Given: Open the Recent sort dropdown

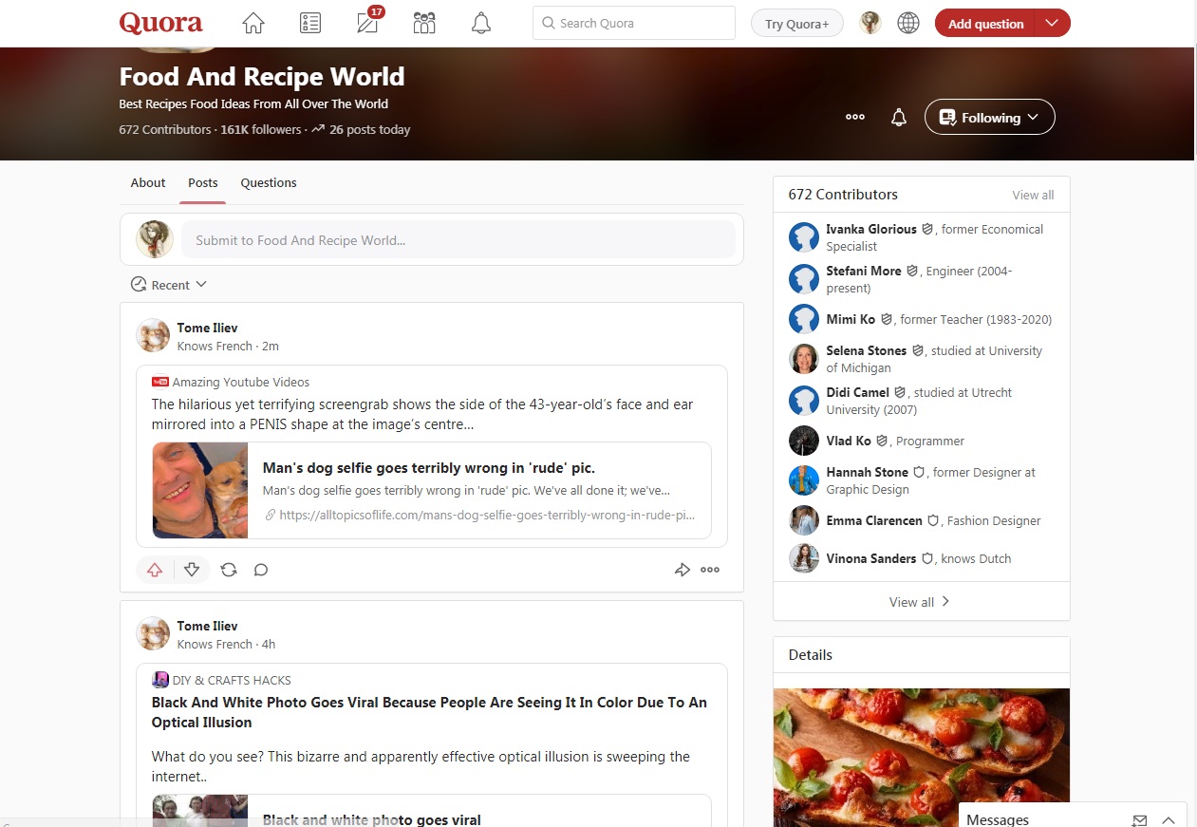Looking at the screenshot, I should click(169, 285).
